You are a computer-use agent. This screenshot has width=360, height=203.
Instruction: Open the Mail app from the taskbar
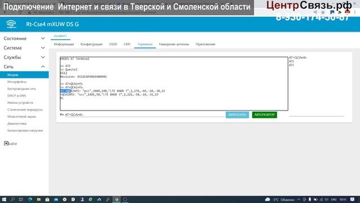click(x=56, y=200)
